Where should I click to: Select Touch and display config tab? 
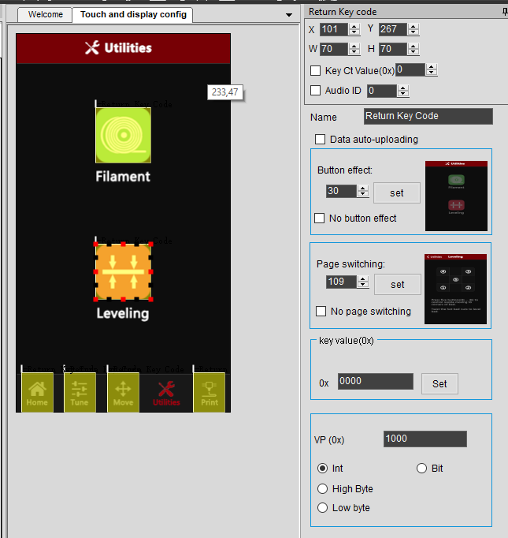point(133,15)
